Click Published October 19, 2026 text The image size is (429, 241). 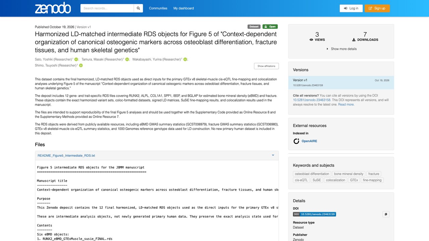[x=55, y=27]
